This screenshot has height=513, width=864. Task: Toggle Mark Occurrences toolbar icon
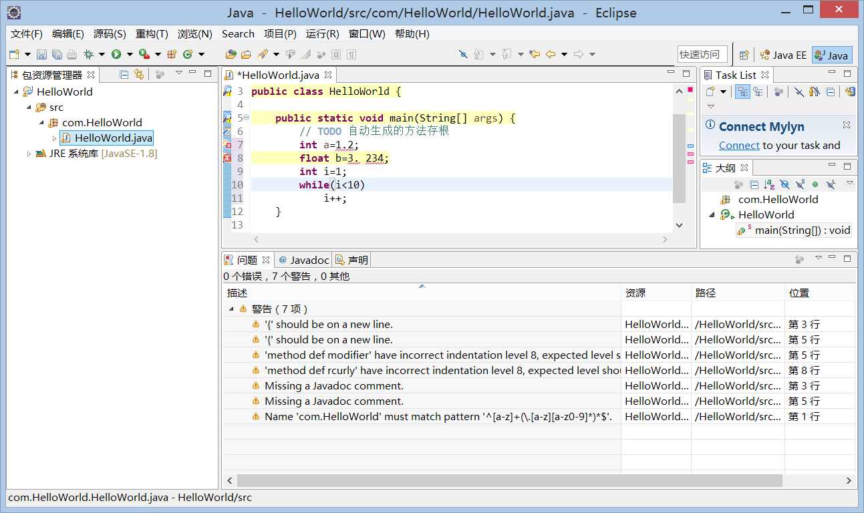coord(304,54)
